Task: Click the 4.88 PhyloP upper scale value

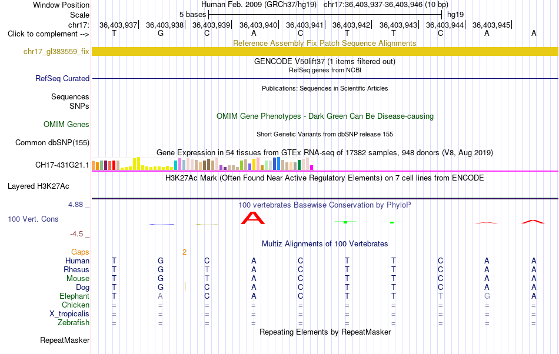Action: [75, 205]
